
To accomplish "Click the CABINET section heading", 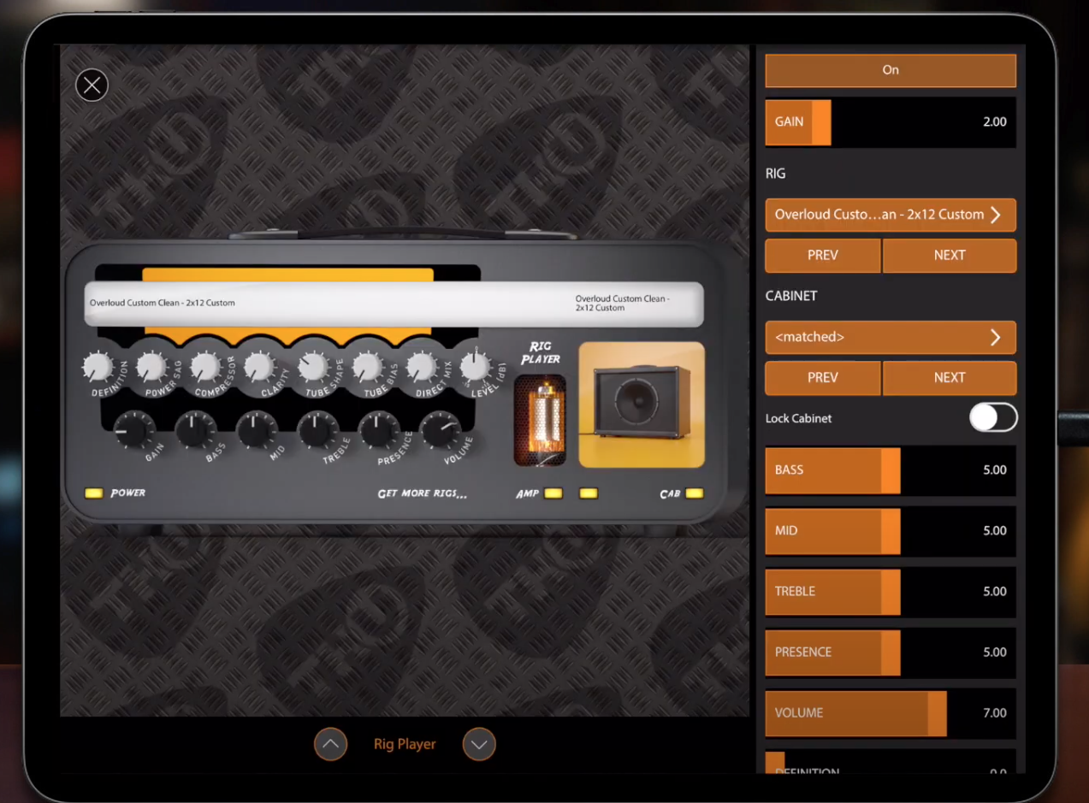I will 791,296.
